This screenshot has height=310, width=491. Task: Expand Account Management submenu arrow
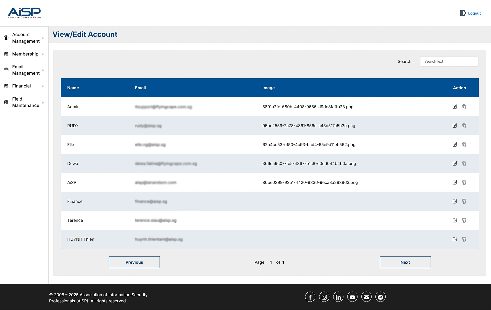point(43,38)
